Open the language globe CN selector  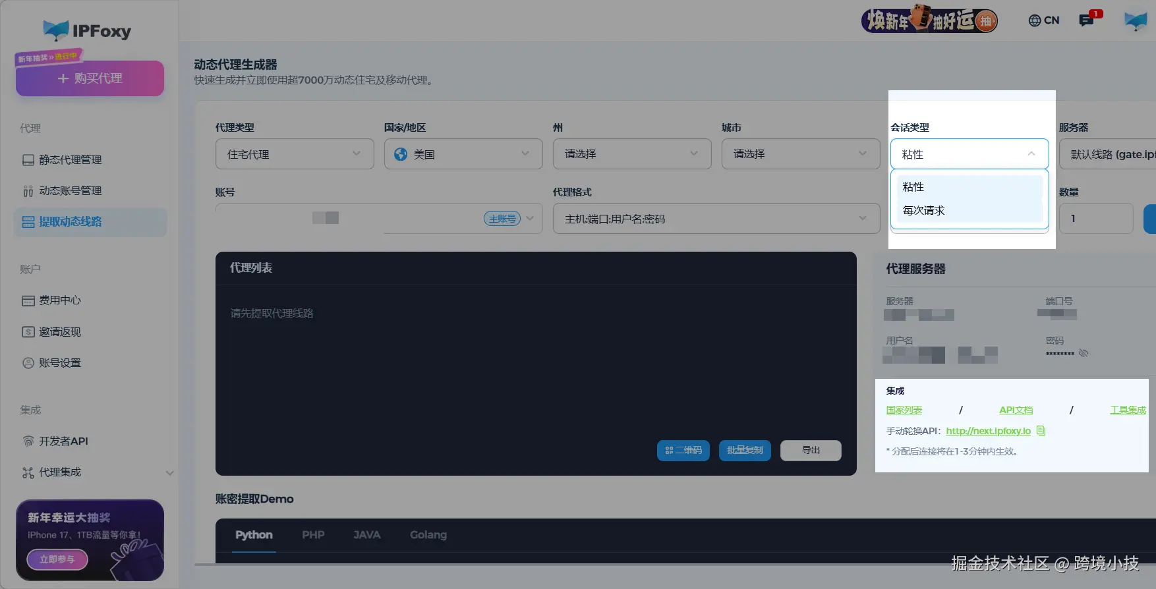(x=1044, y=20)
